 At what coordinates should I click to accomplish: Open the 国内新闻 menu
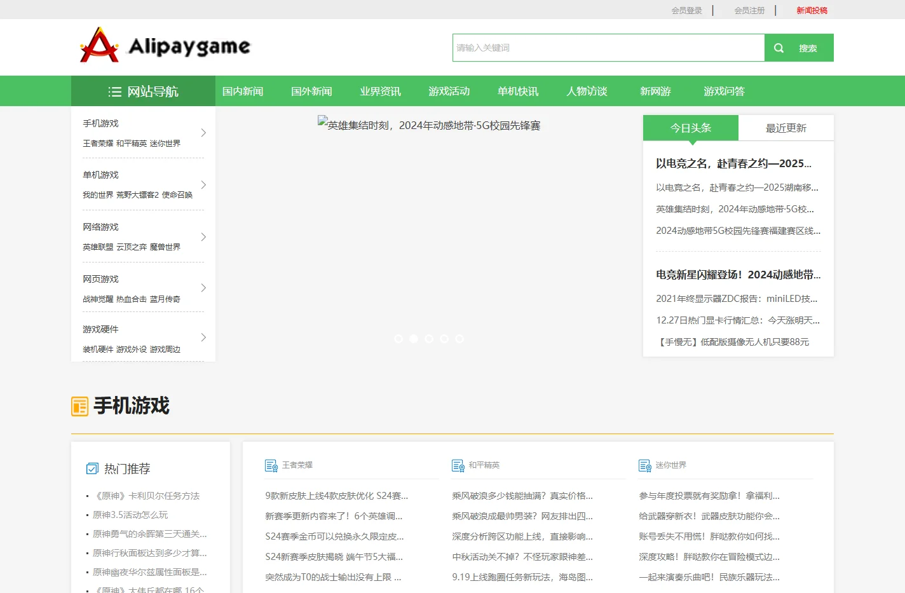coord(243,91)
